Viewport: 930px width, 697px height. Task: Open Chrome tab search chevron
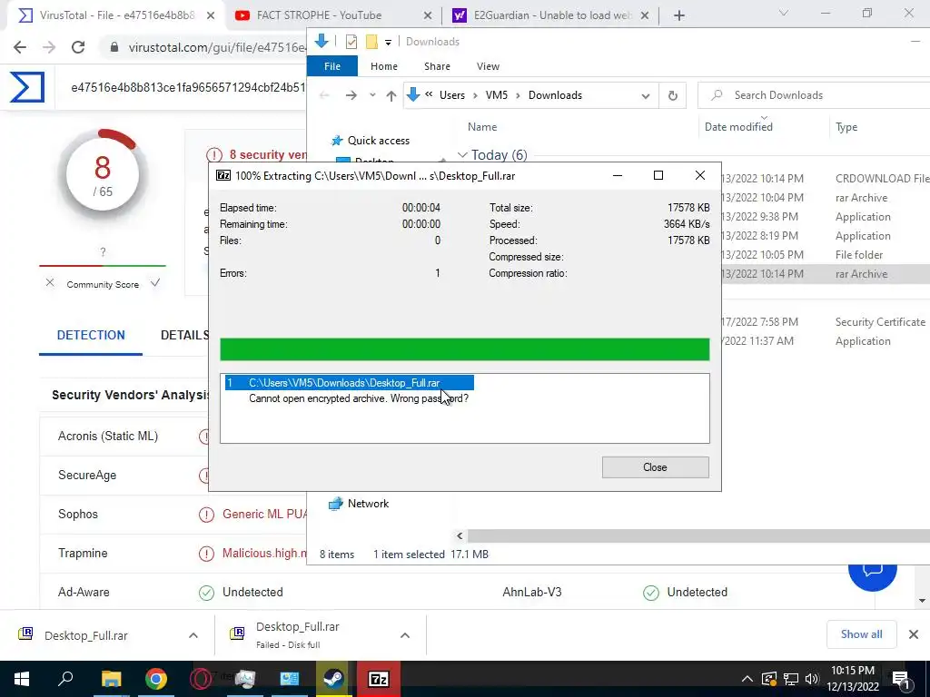[784, 13]
